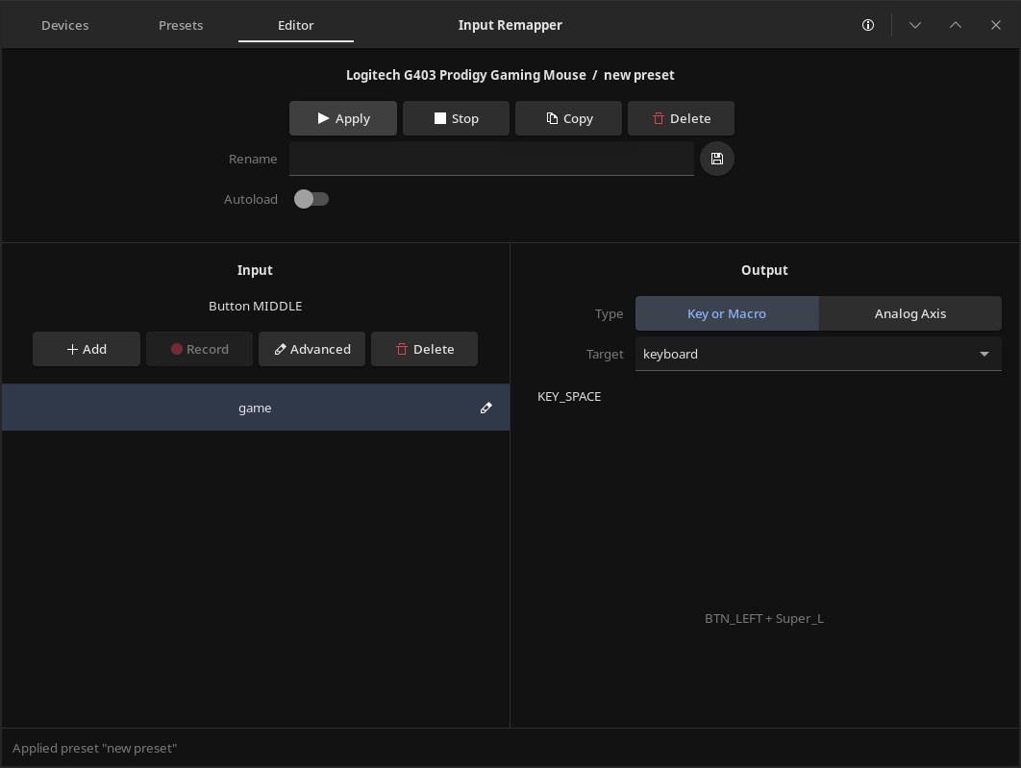Click the pencil icon to rename game mapping

[x=486, y=408]
